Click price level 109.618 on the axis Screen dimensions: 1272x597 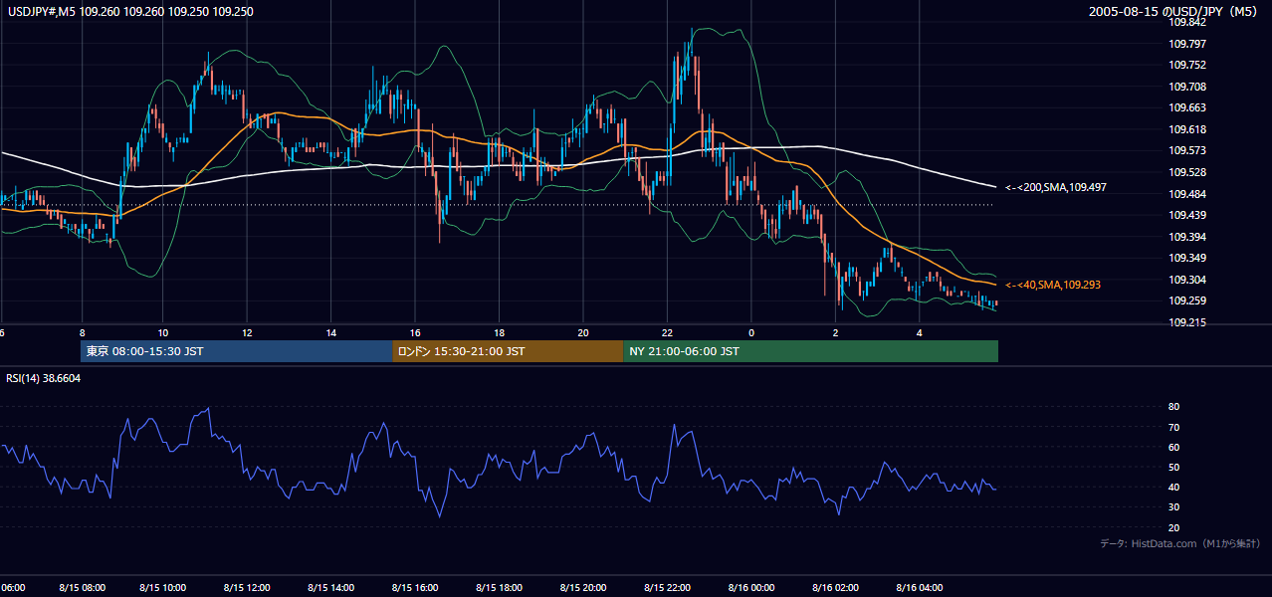click(1187, 129)
